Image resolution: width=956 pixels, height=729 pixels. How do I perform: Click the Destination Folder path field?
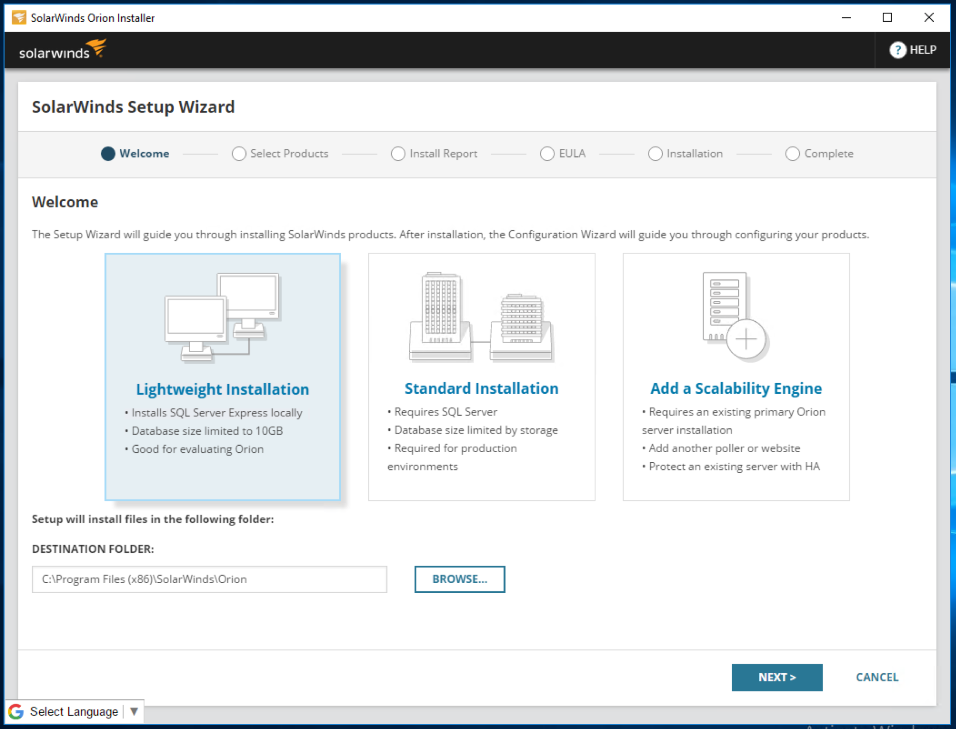click(x=209, y=579)
